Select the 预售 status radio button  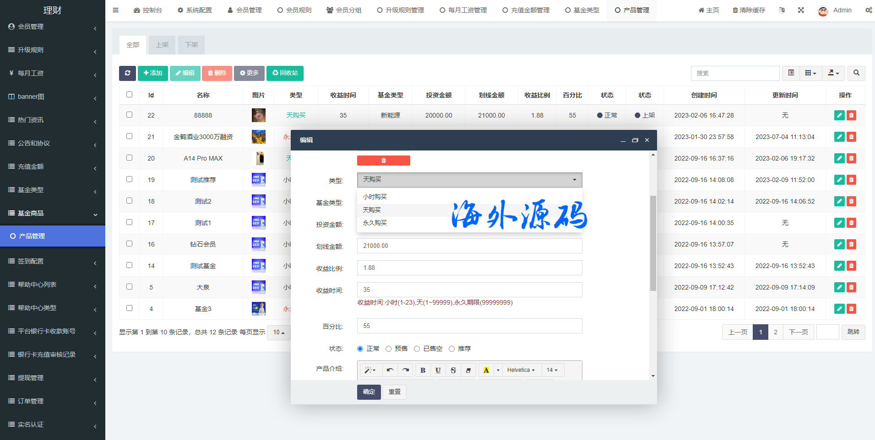click(x=388, y=349)
